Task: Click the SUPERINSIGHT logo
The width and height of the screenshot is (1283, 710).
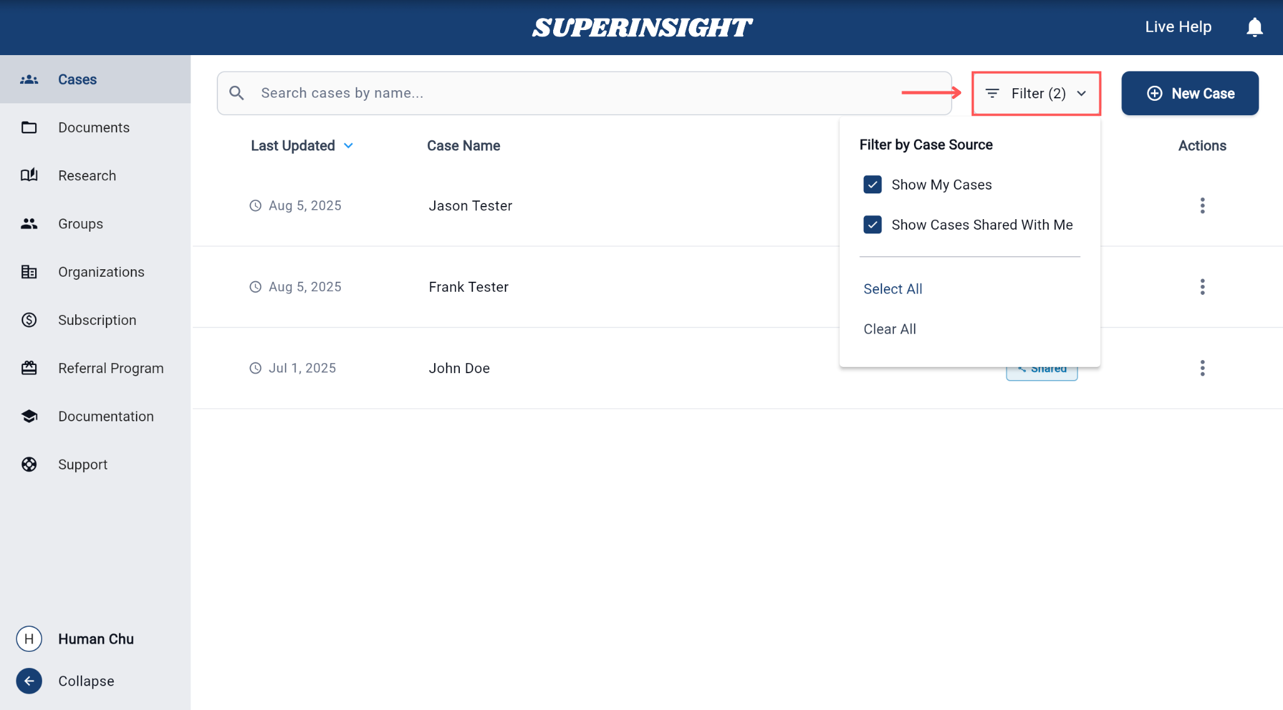Action: click(641, 28)
